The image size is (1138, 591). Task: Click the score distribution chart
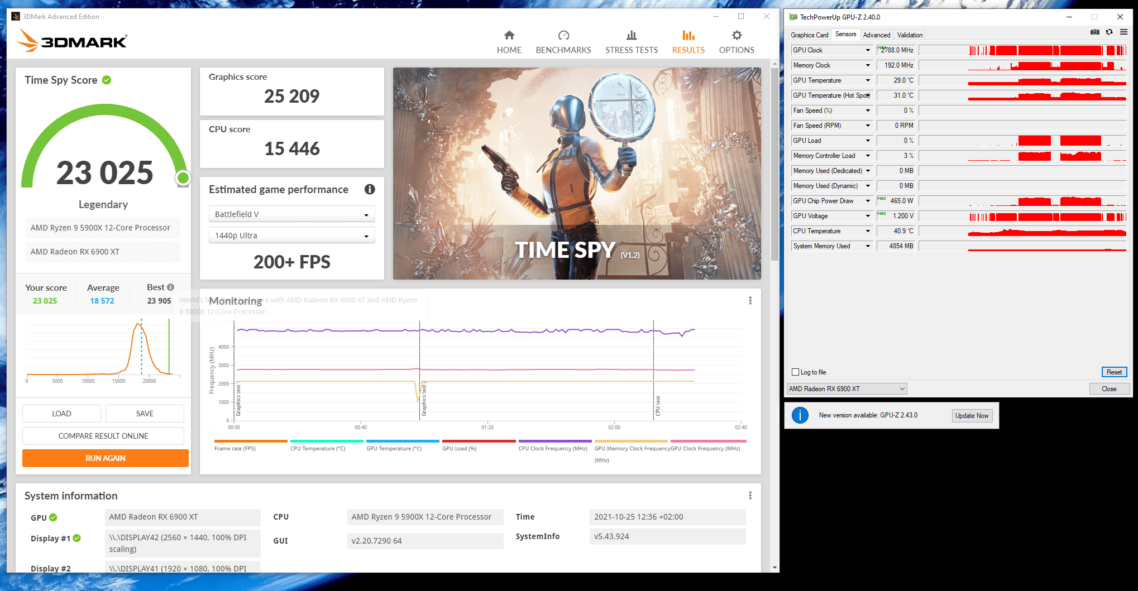click(103, 350)
